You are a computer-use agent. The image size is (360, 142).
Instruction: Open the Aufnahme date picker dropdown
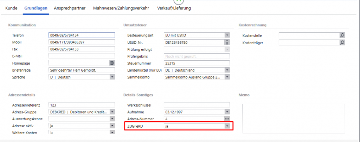[x=227, y=112]
